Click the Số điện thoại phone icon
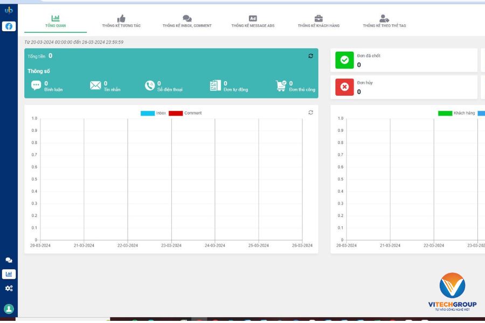The height and width of the screenshot is (323, 485). 150,85
